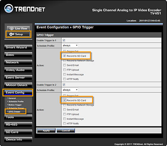Click the Cancel button

pyautogui.click(x=66, y=130)
